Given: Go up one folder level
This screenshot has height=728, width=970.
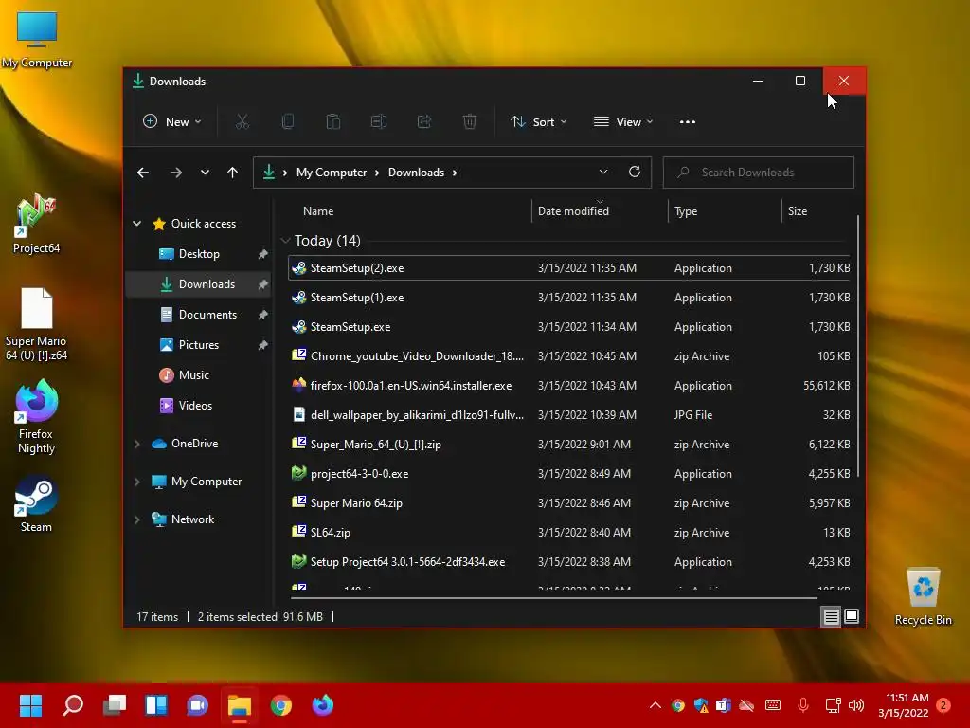Looking at the screenshot, I should pyautogui.click(x=233, y=173).
